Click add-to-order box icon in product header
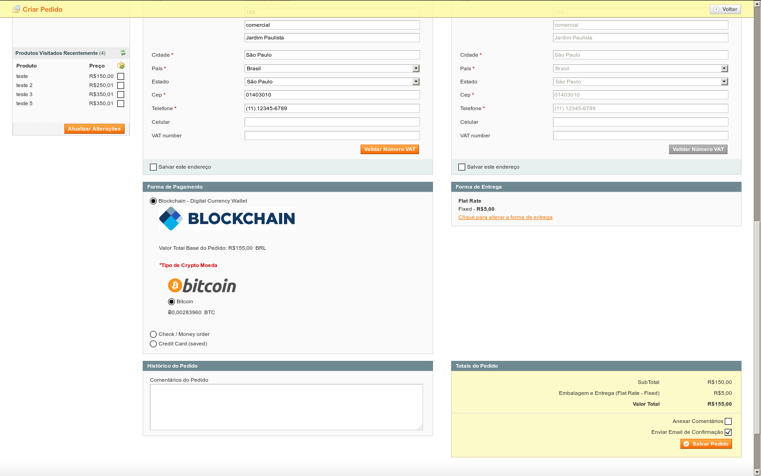Viewport: 761px width, 476px height. click(121, 66)
